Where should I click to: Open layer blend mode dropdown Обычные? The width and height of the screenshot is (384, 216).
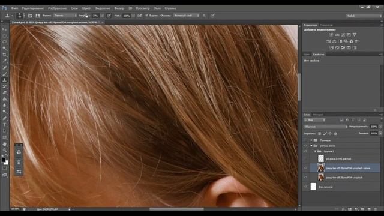[325, 127]
